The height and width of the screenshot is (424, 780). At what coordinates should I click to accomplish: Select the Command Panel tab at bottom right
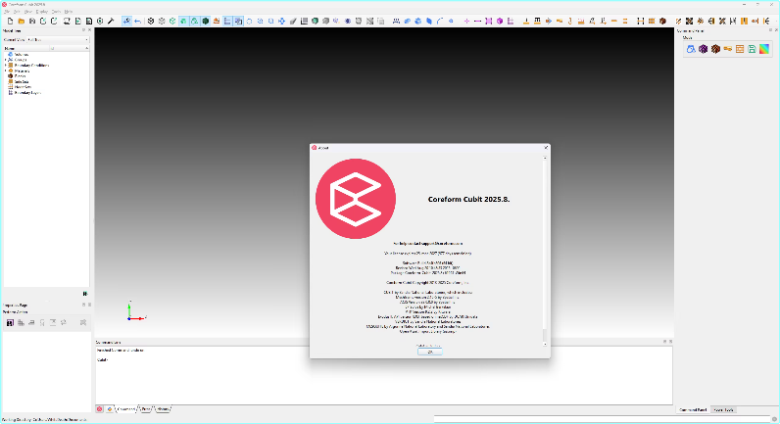[x=693, y=410]
